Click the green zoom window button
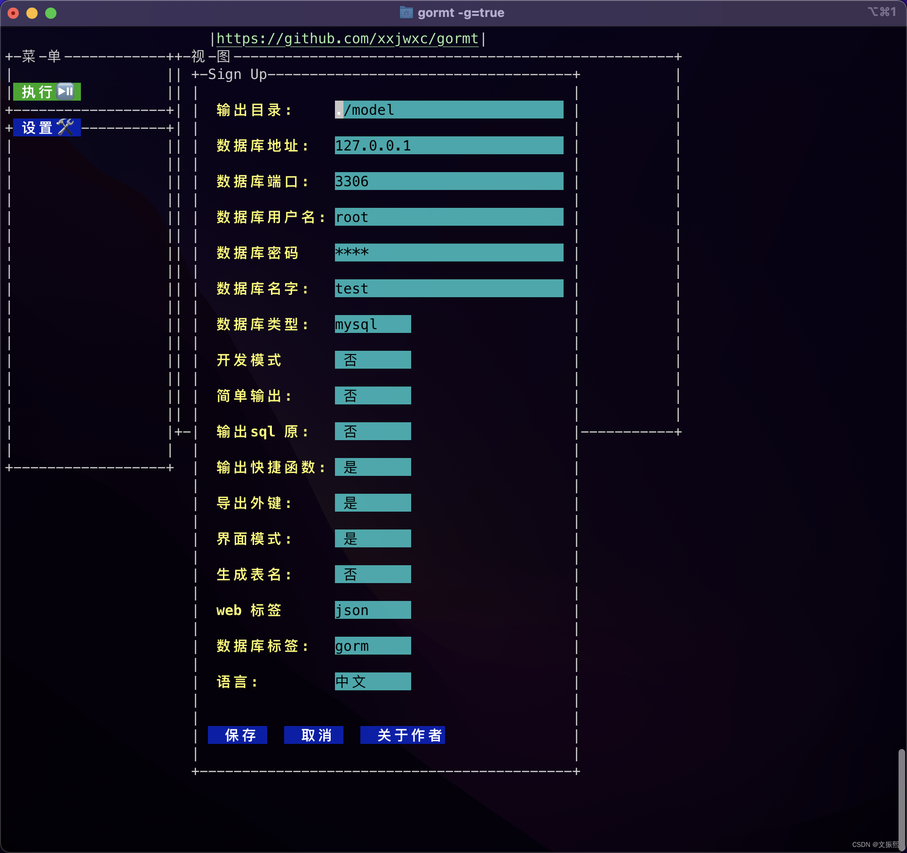The width and height of the screenshot is (907, 853). (x=51, y=13)
